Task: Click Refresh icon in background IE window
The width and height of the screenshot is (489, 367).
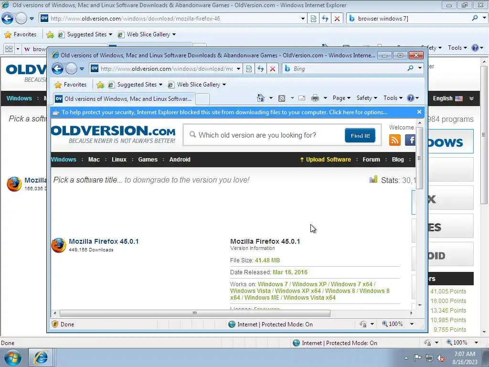Action: (x=325, y=19)
